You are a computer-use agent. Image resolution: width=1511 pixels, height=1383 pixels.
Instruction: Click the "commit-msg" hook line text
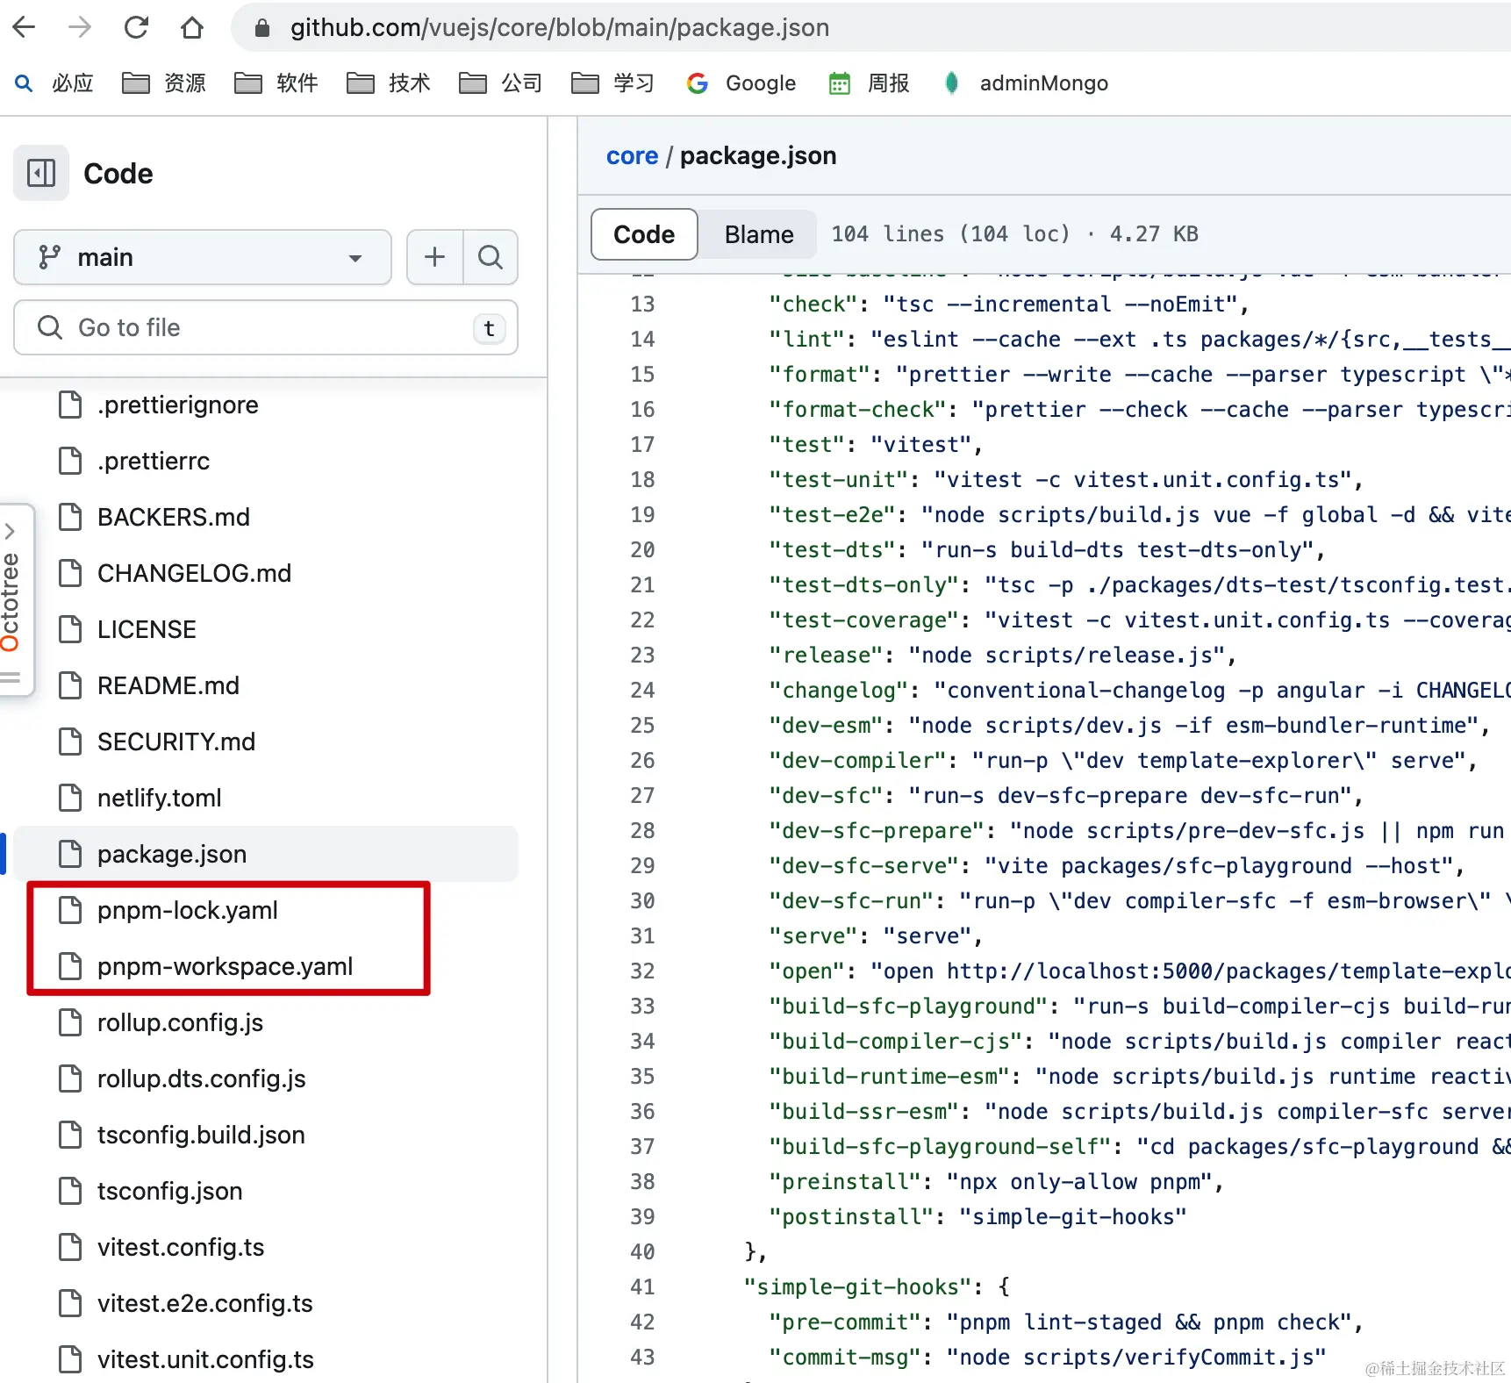pyautogui.click(x=1048, y=1358)
